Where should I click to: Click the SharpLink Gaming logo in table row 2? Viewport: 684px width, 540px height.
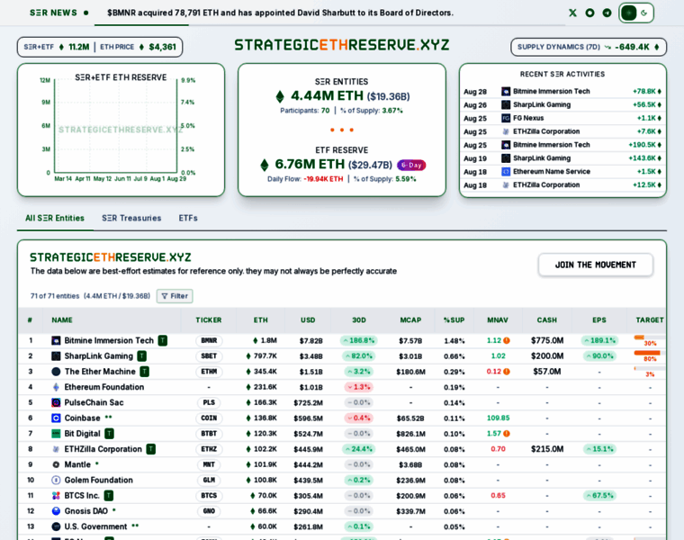click(56, 355)
